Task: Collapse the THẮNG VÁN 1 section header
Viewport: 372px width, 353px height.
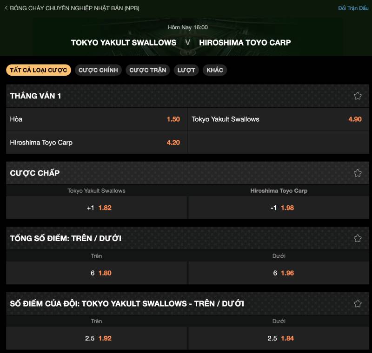Action: tap(177, 96)
